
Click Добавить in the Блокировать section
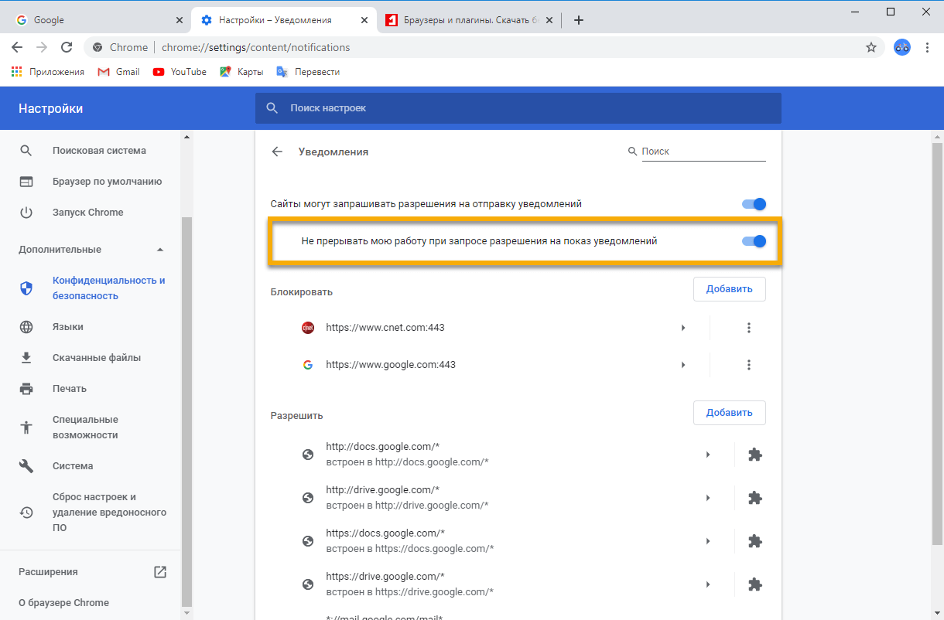coord(729,289)
